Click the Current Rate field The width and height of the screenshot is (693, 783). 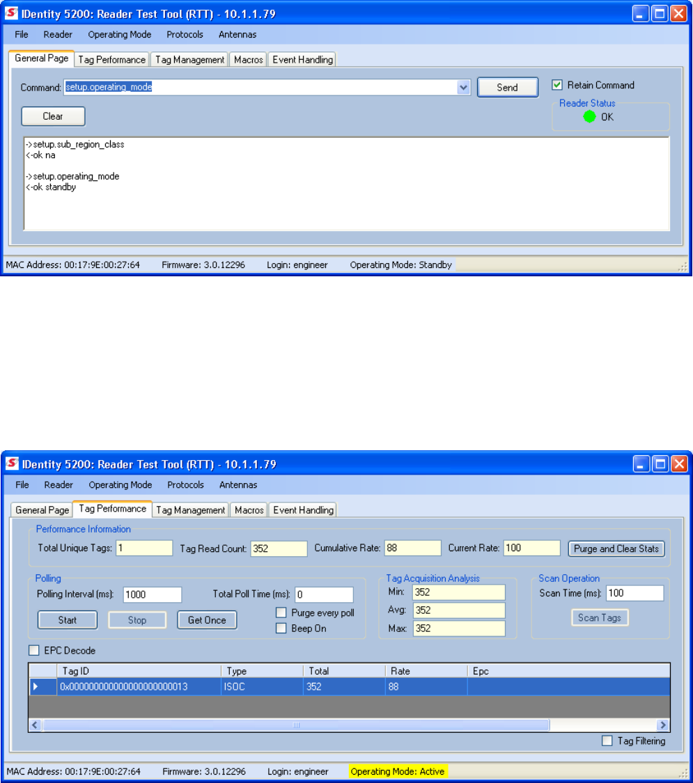point(531,548)
